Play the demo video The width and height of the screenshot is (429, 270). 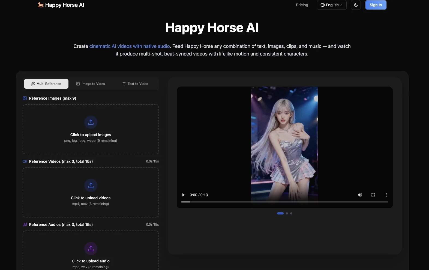(184, 195)
